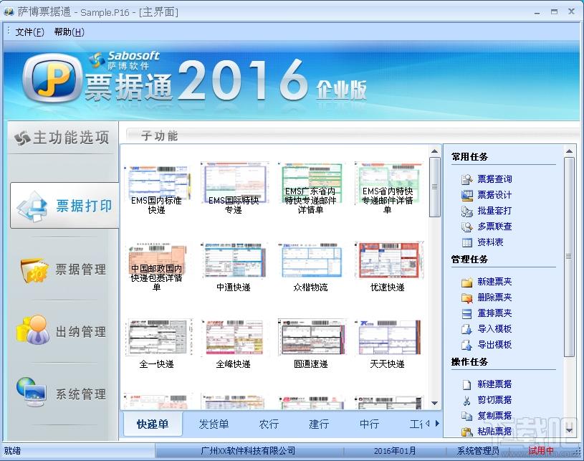Open 中国邮政国内快递包裹详情单 template
This screenshot has height=461, width=584.
156,261
